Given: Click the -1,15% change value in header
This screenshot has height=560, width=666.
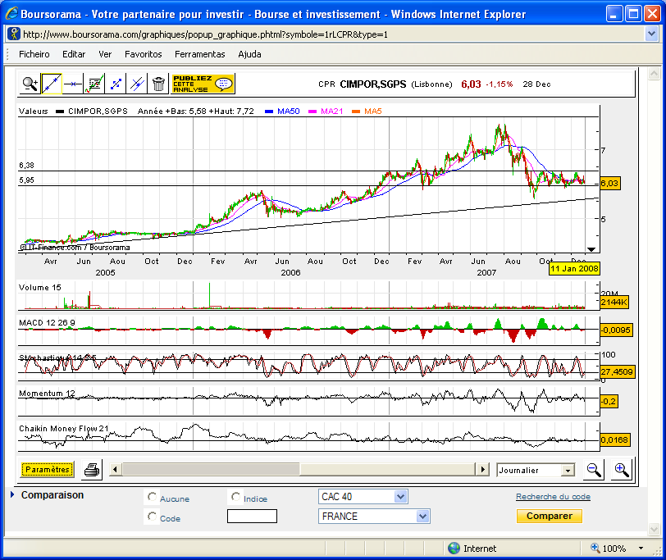Looking at the screenshot, I should click(499, 84).
